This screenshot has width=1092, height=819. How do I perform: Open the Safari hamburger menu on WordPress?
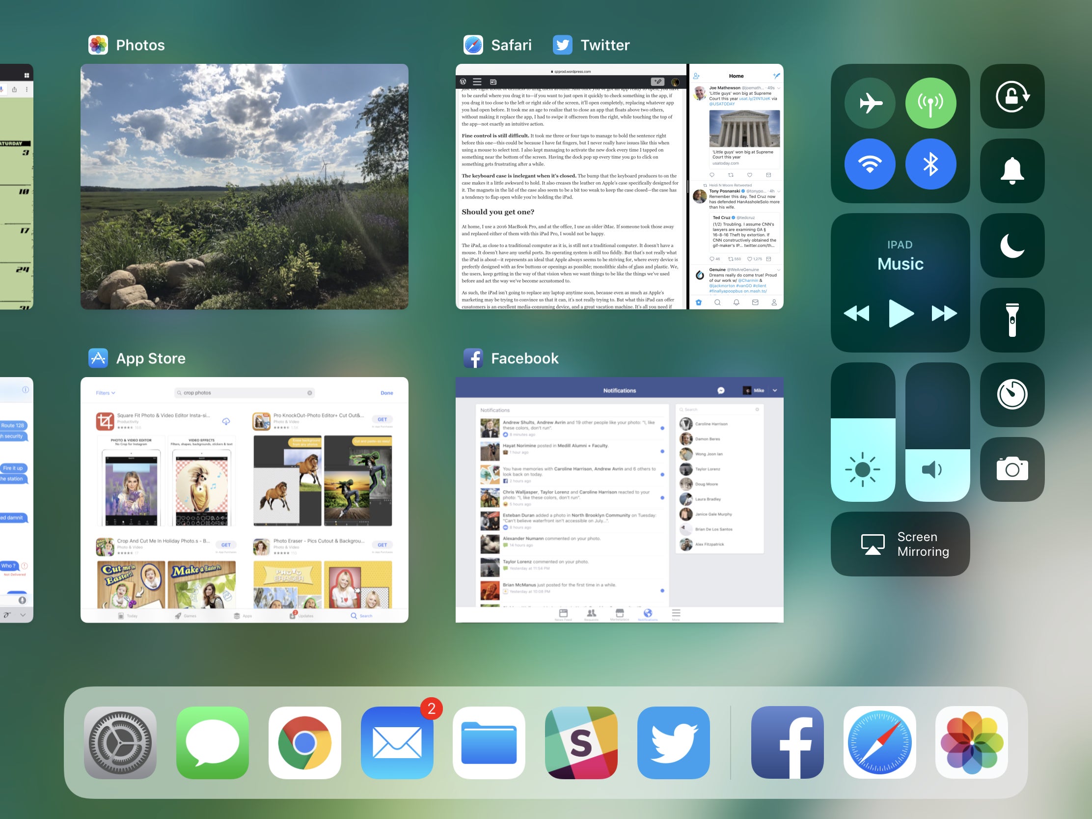coord(477,82)
